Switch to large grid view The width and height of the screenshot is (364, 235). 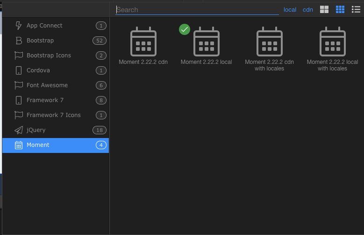coord(324,9)
